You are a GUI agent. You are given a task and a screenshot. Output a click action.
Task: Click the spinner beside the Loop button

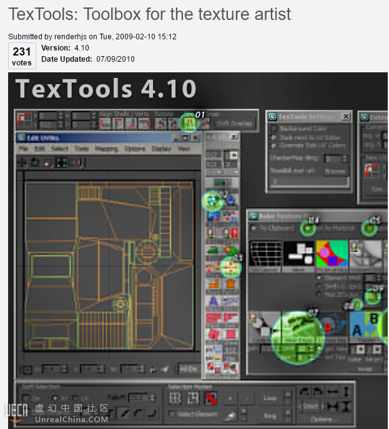(x=288, y=398)
